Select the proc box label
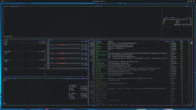The height and width of the screenshot is (110, 196). click(92, 40)
